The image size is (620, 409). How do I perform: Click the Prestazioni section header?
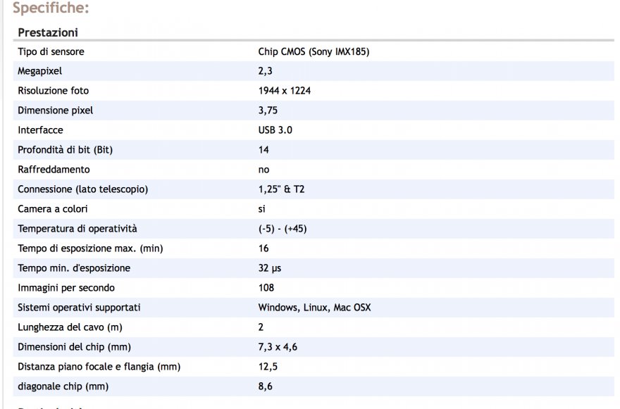pos(48,32)
